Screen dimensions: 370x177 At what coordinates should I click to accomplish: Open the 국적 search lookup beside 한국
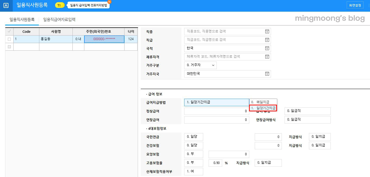click(267, 48)
